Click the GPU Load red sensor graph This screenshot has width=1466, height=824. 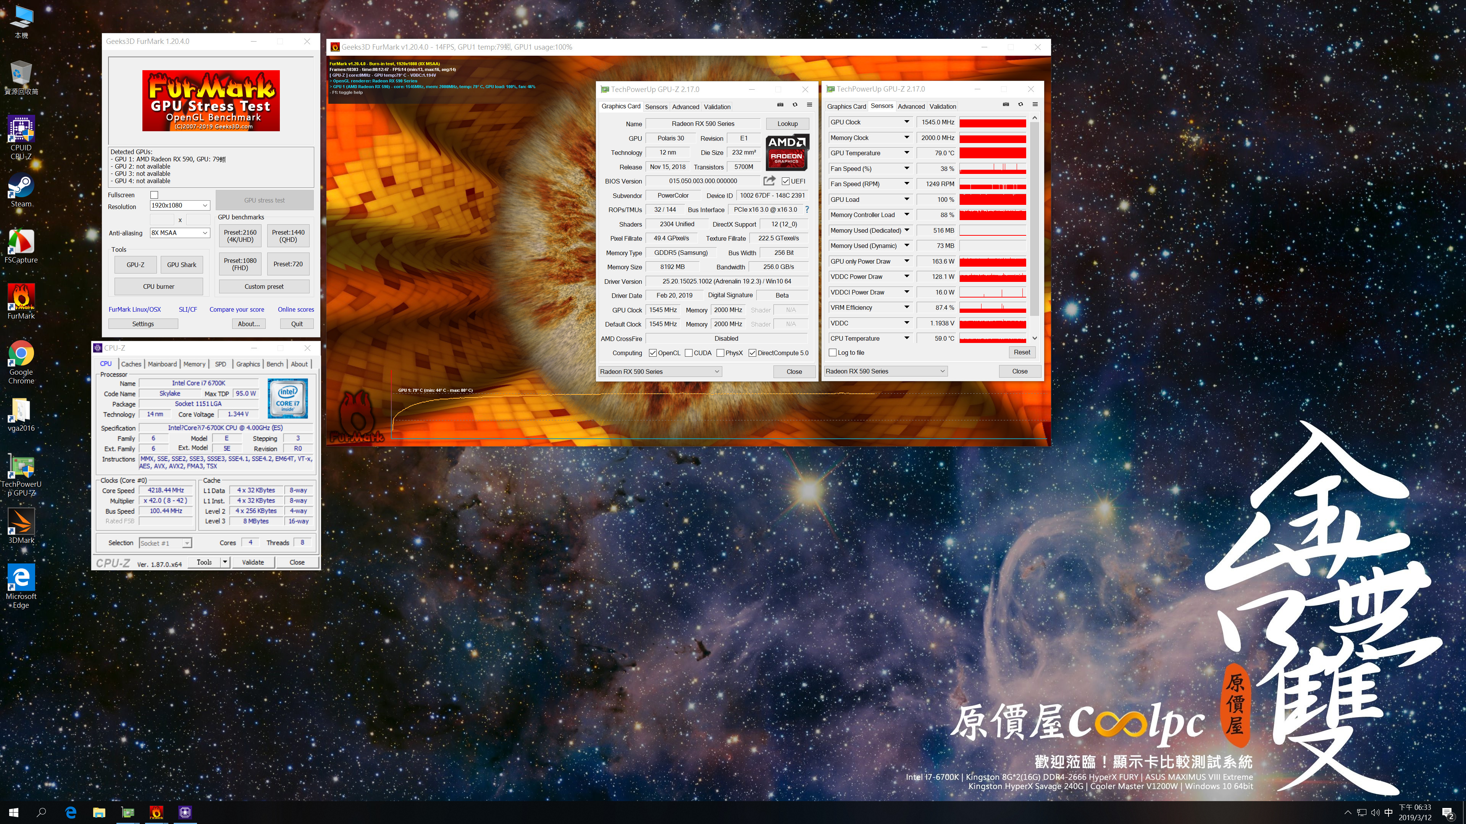click(993, 200)
